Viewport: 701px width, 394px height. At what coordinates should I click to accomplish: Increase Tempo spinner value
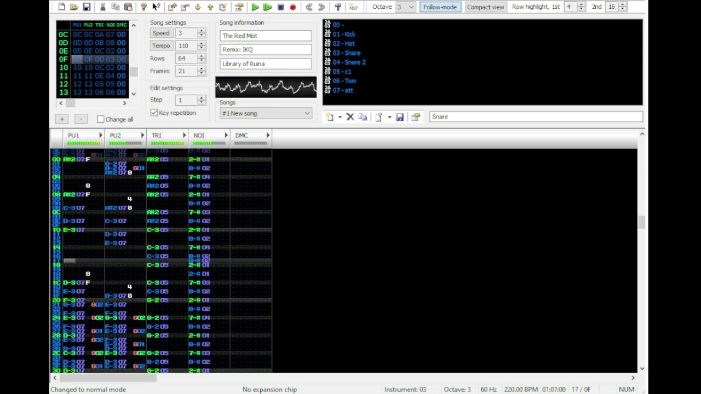[x=202, y=43]
